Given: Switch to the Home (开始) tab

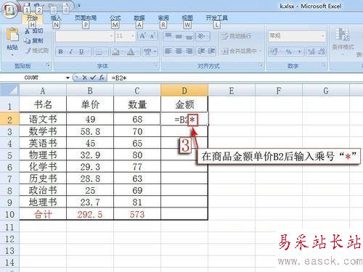Looking at the screenshot, I should (x=32, y=18).
